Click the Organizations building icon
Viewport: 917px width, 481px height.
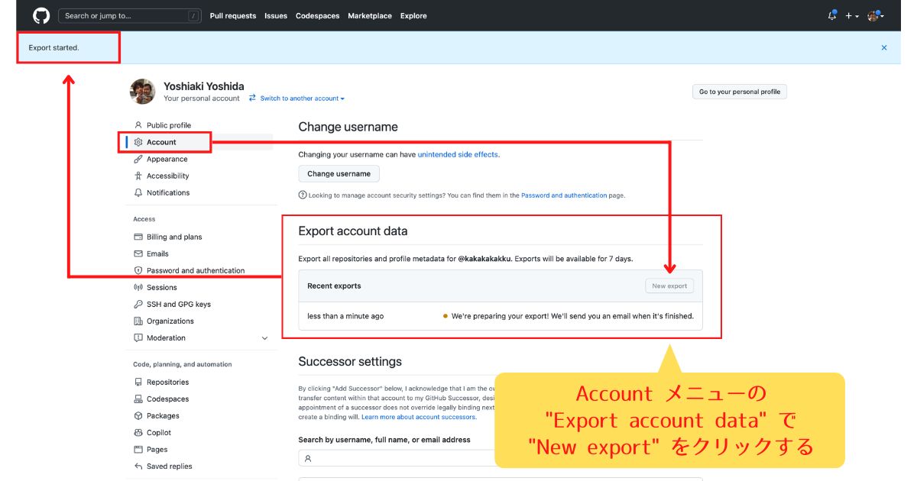[x=138, y=321]
